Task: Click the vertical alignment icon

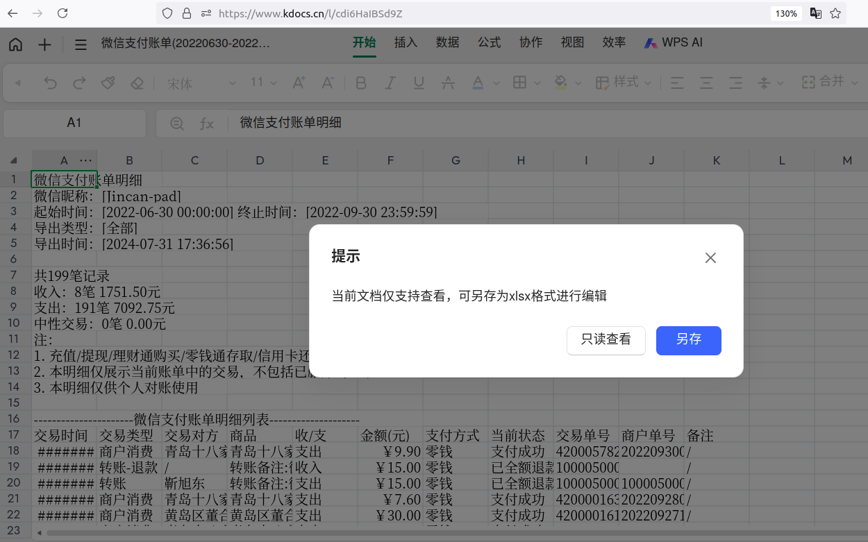Action: pyautogui.click(x=765, y=83)
